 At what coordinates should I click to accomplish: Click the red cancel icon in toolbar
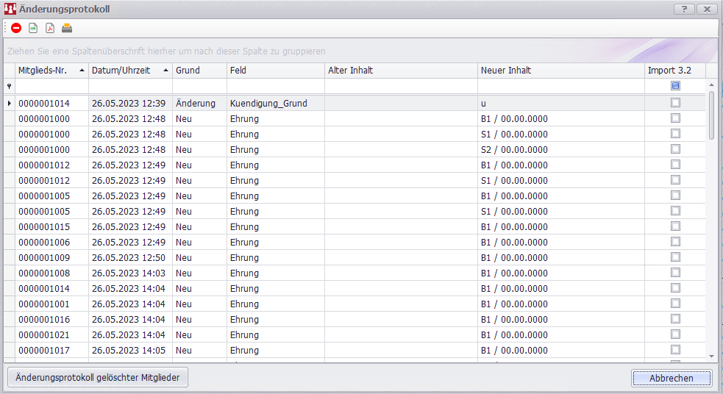point(16,29)
